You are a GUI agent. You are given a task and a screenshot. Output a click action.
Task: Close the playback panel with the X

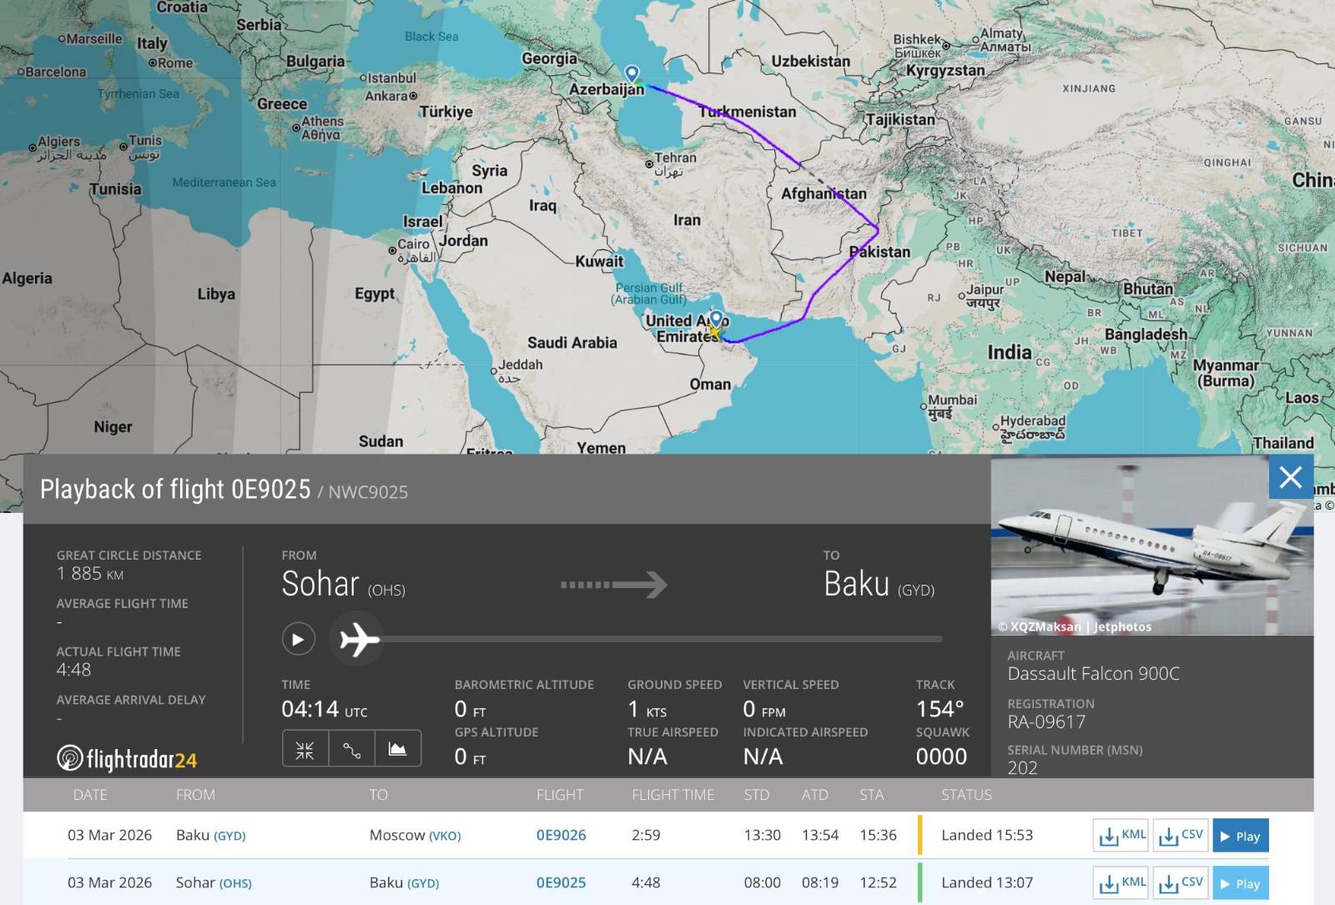pyautogui.click(x=1290, y=477)
